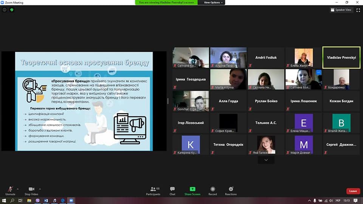Show next page of participant videos
363x204 pixels.
pos(266,160)
